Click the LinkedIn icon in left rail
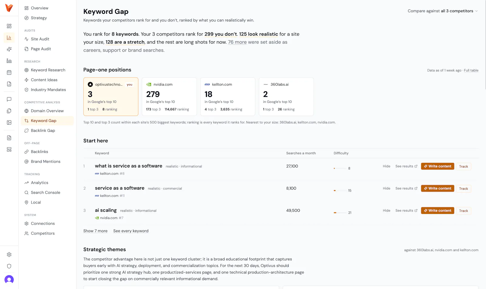Image resolution: width=486 pixels, height=289 pixels. pos(9,61)
